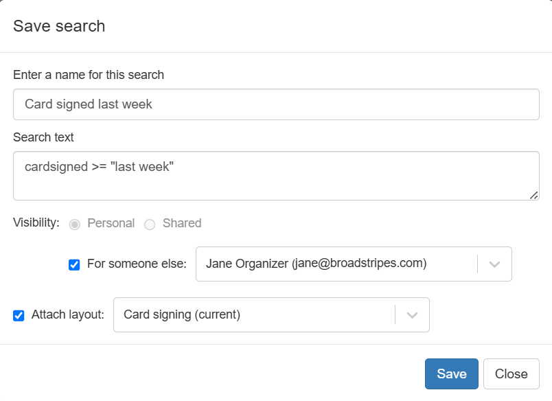Click inside the cardsigned search text area
Screen dimensions: 552x401
276,176
